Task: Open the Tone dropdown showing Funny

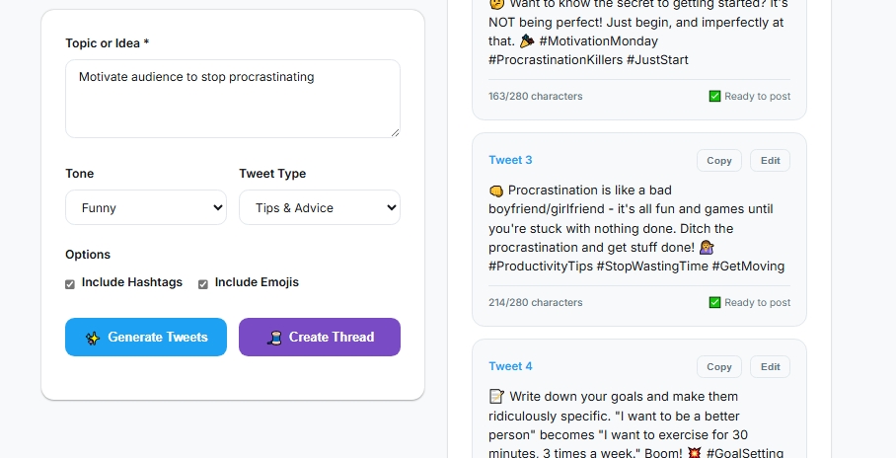Action: click(x=146, y=208)
